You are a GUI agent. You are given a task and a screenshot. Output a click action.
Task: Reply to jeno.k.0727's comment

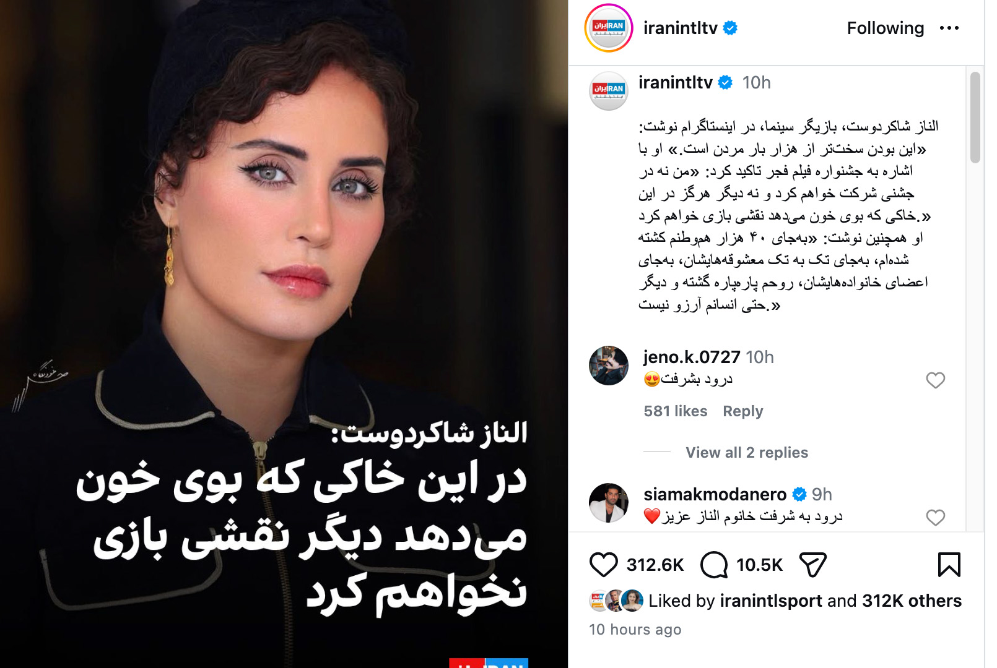(x=742, y=411)
